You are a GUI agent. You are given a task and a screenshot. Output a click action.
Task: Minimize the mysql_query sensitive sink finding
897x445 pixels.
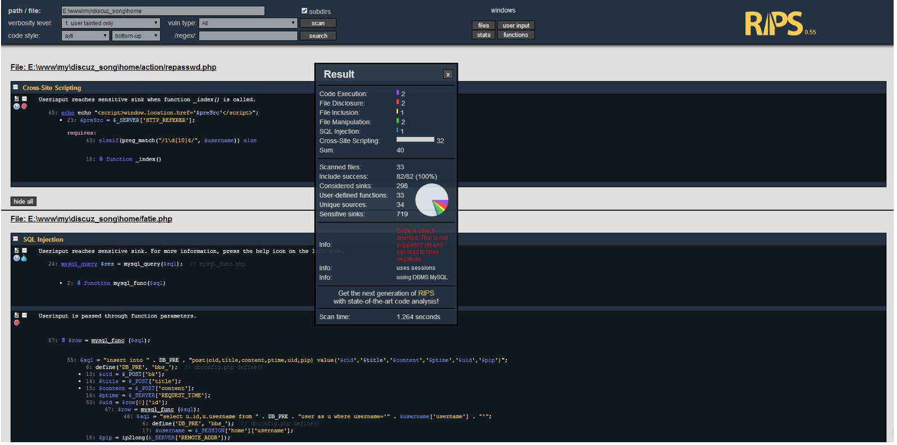(x=24, y=251)
